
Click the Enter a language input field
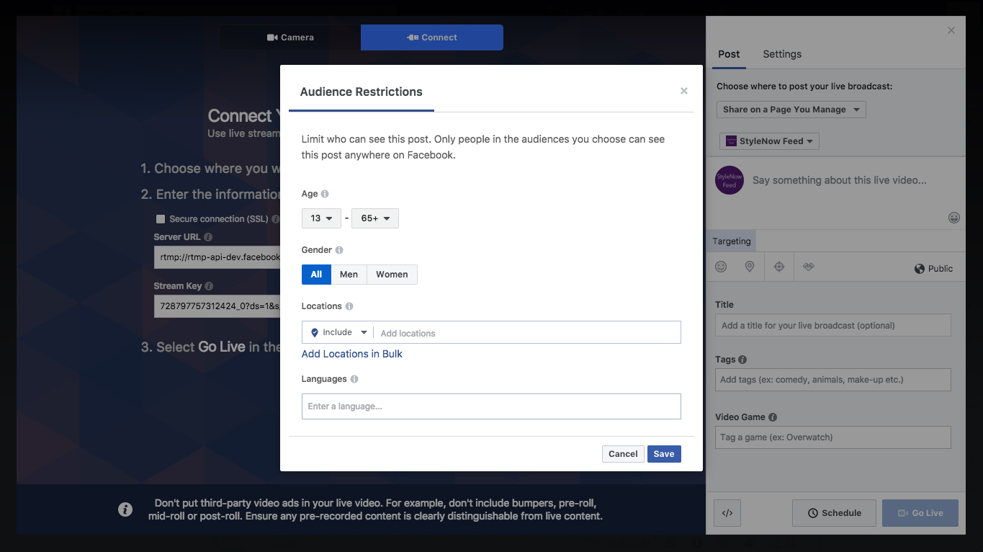tap(490, 406)
